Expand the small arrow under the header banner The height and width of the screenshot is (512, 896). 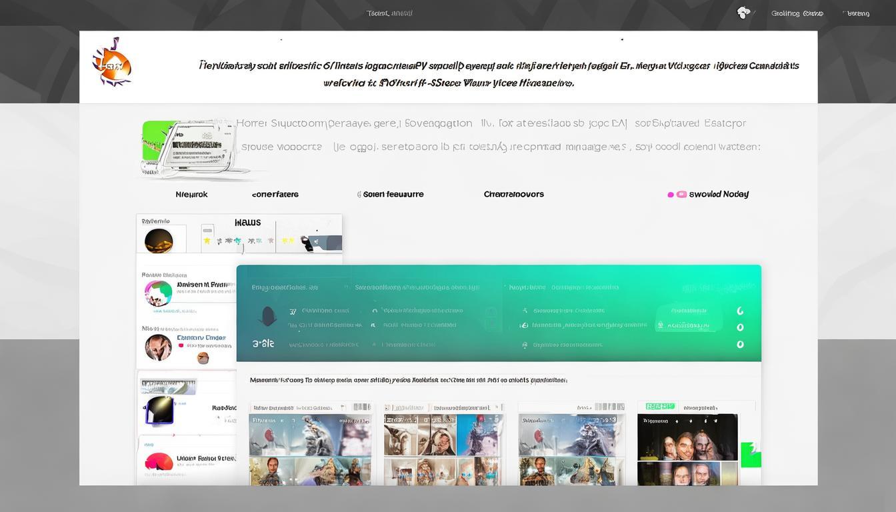click(x=281, y=39)
